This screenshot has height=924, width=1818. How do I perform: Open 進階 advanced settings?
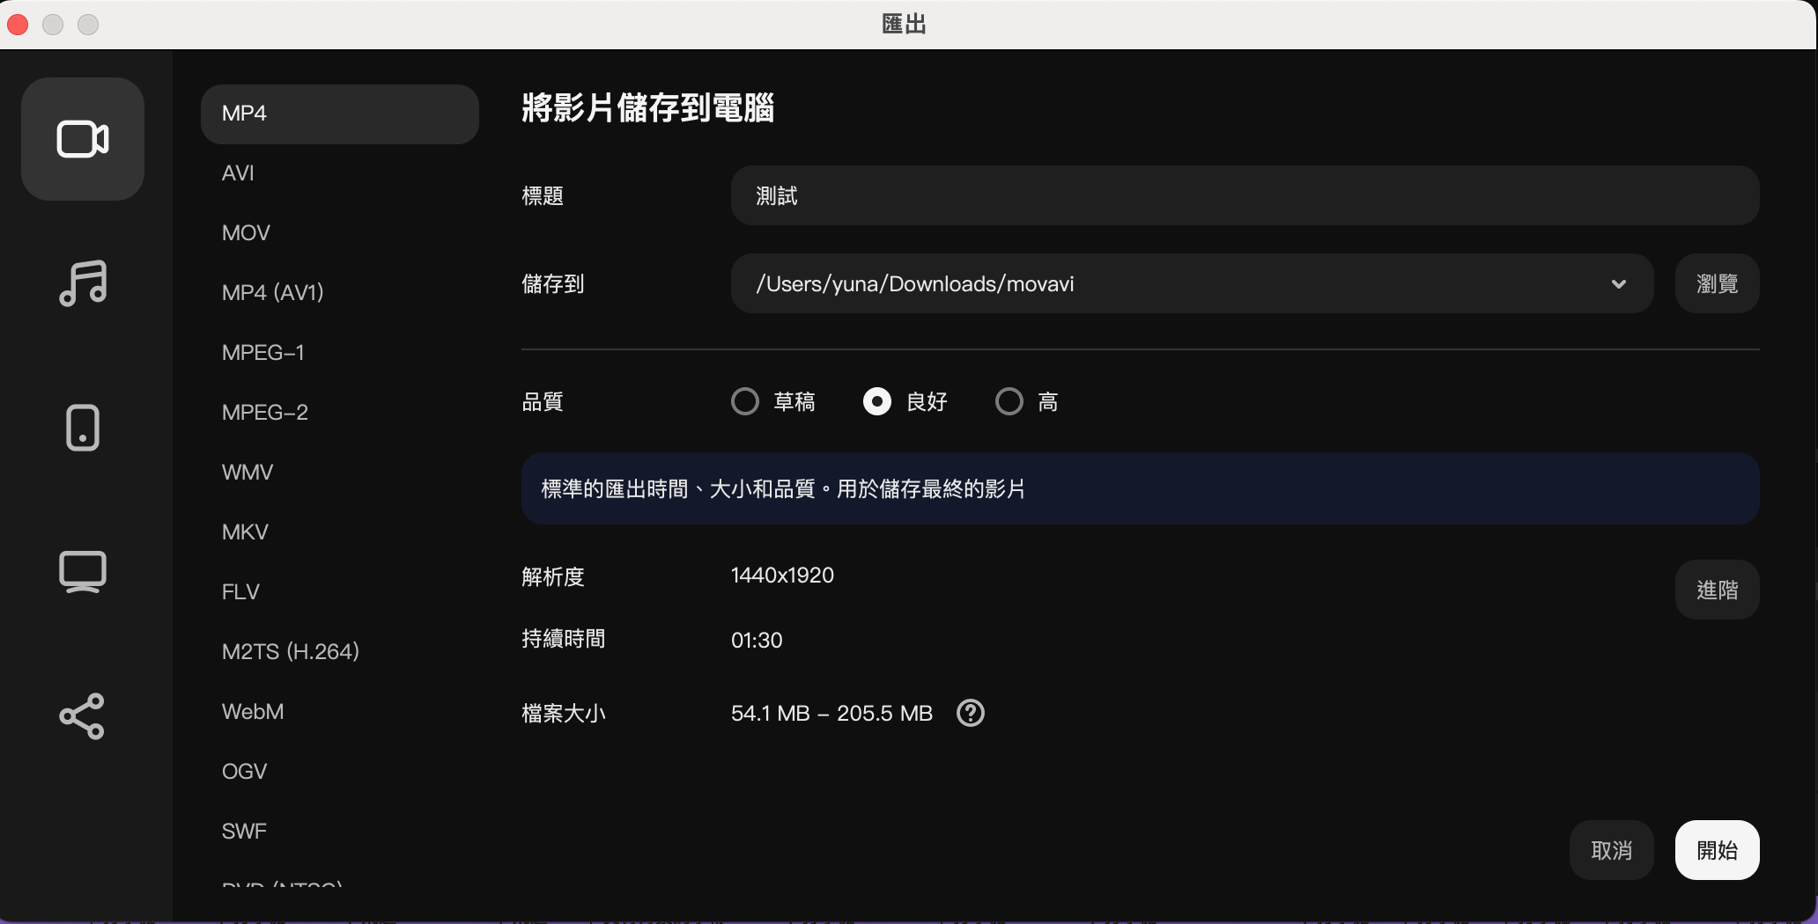tap(1717, 590)
